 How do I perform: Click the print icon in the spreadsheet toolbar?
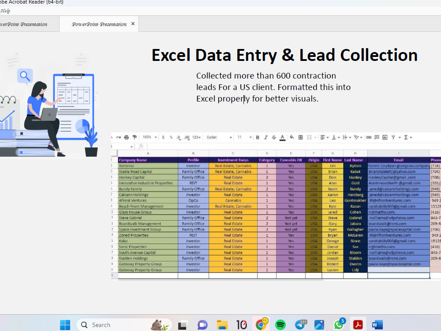(x=126, y=137)
